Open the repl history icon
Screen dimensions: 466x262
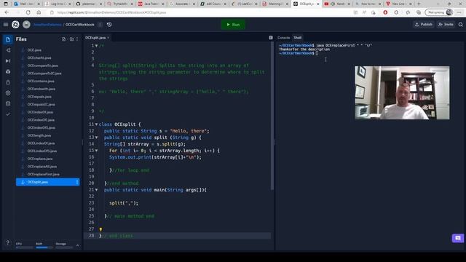tap(109, 25)
